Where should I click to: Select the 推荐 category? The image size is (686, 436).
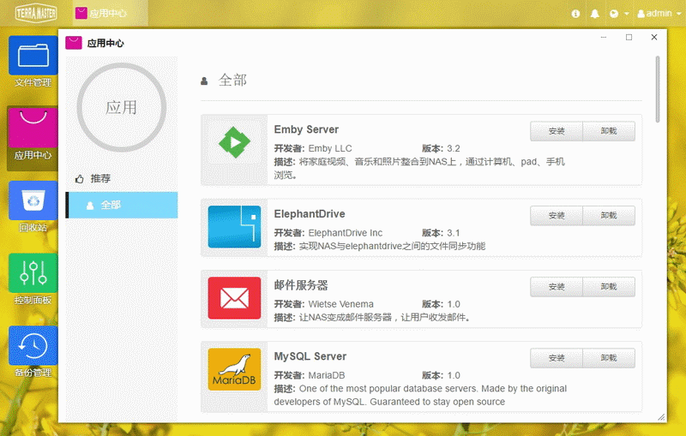122,178
